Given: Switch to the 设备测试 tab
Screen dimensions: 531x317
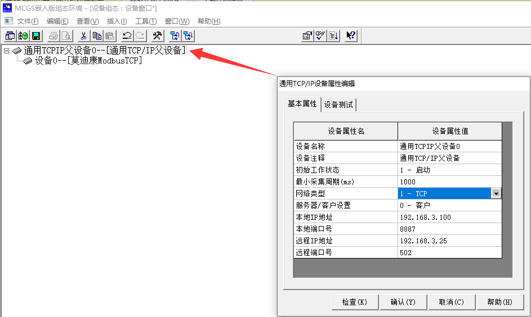Looking at the screenshot, I should 338,105.
